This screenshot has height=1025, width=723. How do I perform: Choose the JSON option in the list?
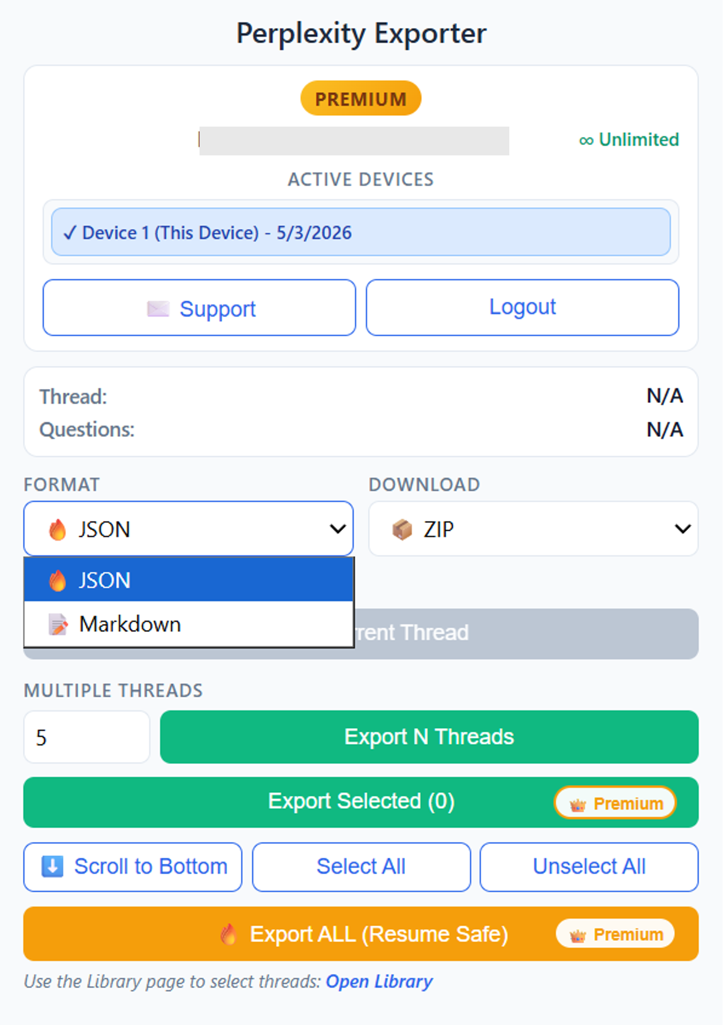click(x=188, y=580)
